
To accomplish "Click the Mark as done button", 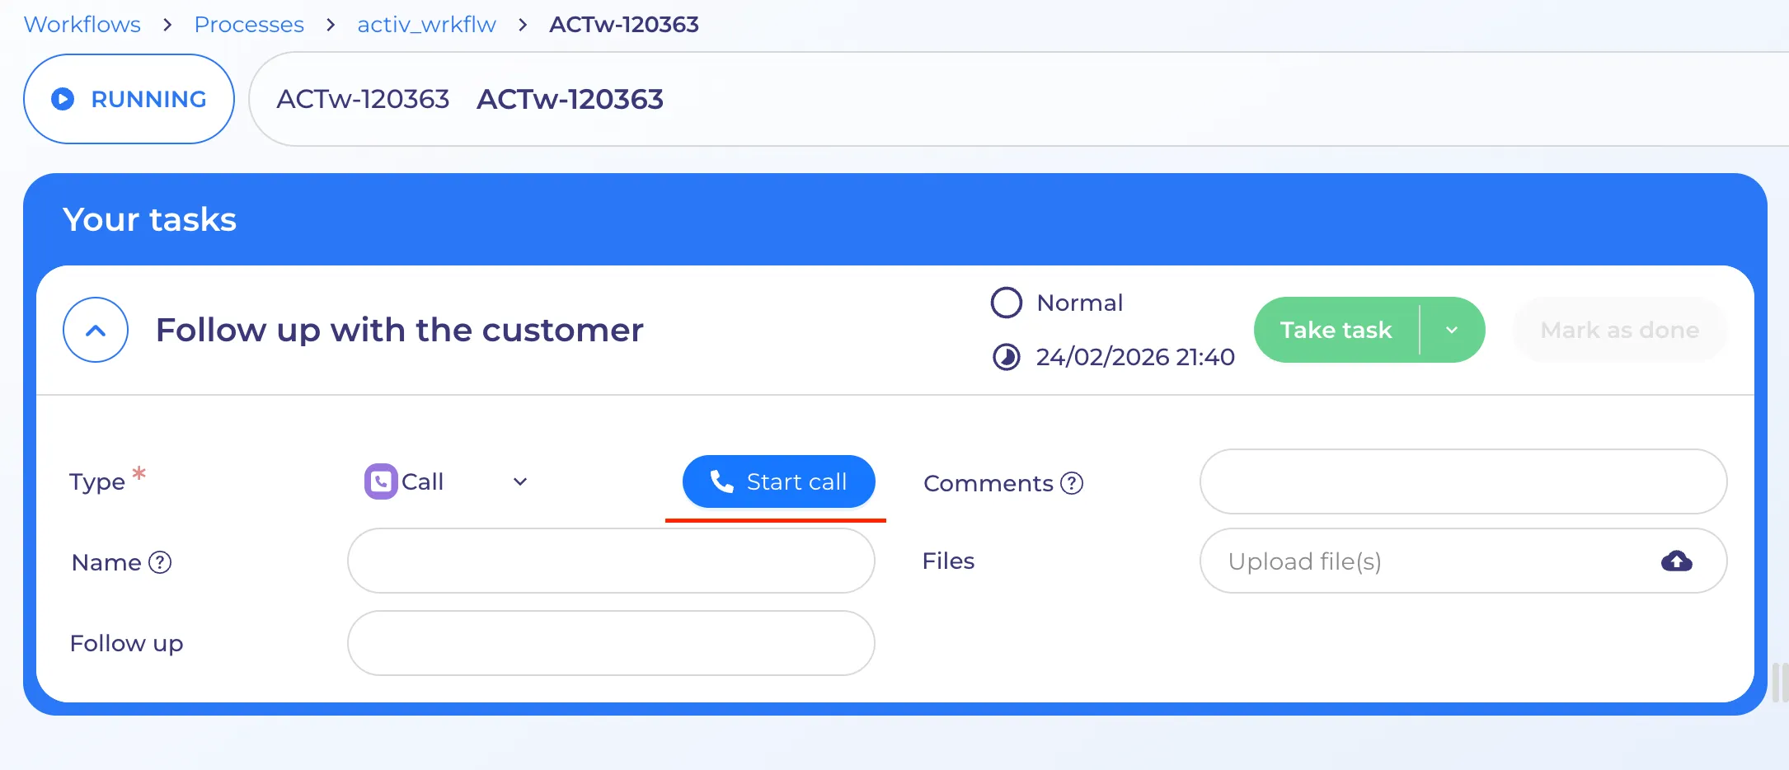I will pos(1619,330).
